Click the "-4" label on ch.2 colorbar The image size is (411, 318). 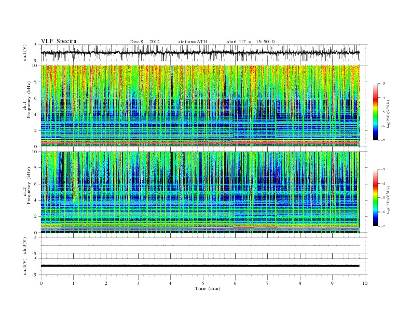point(383,183)
